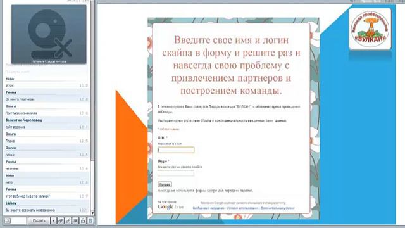The image size is (405, 228).
Task: Open Условия использования link
Action: [242, 208]
